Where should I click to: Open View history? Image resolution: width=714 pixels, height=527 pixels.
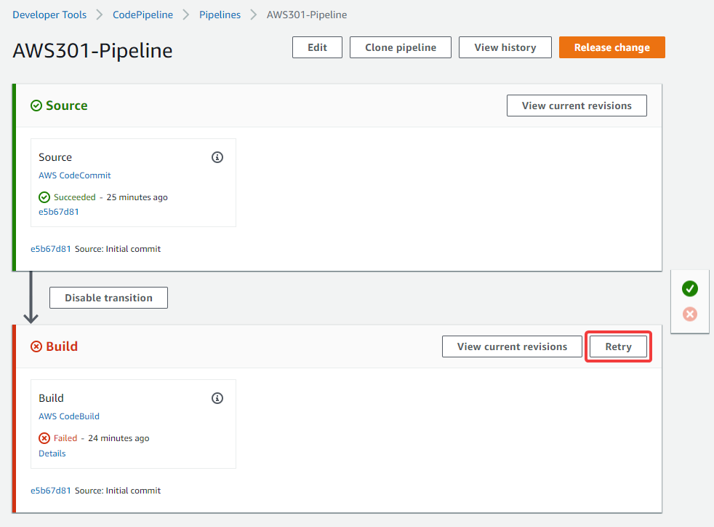pyautogui.click(x=505, y=47)
